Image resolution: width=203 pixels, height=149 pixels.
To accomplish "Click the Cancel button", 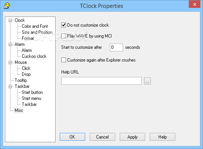I will (x=102, y=137).
